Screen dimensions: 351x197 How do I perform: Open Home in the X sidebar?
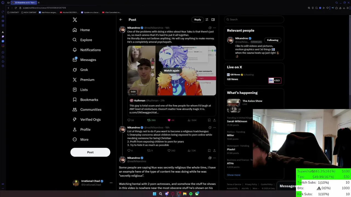[x=81, y=30]
